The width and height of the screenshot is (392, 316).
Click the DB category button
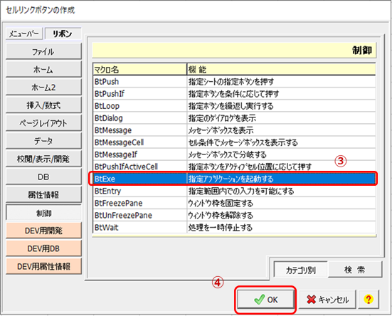coord(43,177)
